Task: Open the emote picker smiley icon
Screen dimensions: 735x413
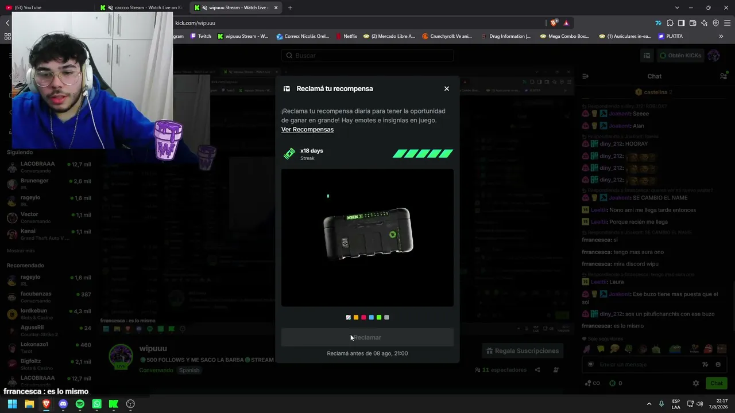Action: [718, 364]
